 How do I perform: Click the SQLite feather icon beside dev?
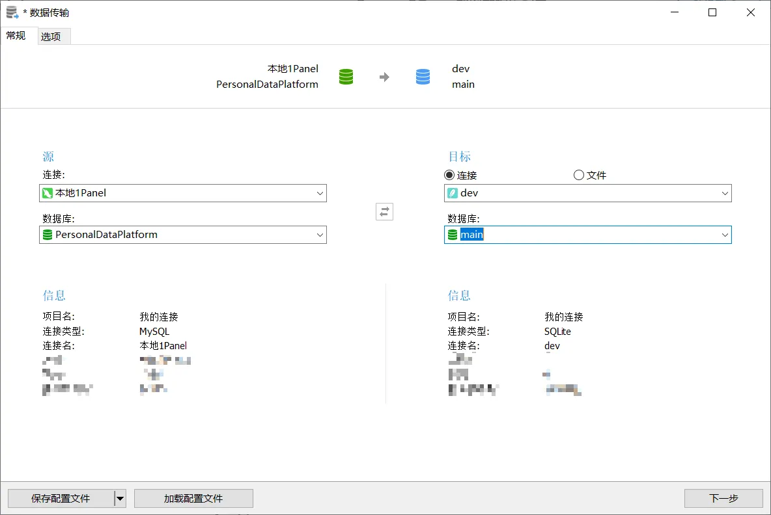click(x=453, y=193)
